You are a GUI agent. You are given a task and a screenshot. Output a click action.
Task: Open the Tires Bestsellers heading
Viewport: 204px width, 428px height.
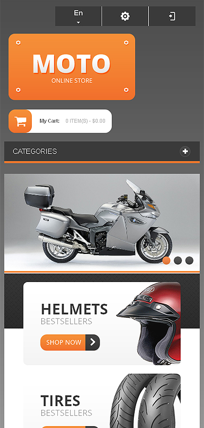tap(66, 405)
